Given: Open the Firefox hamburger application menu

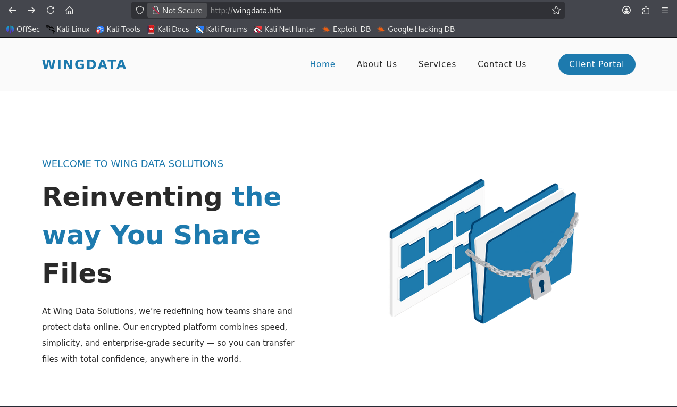Looking at the screenshot, I should [665, 10].
